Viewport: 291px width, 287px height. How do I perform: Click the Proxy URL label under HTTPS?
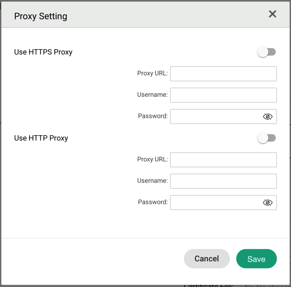coord(152,73)
